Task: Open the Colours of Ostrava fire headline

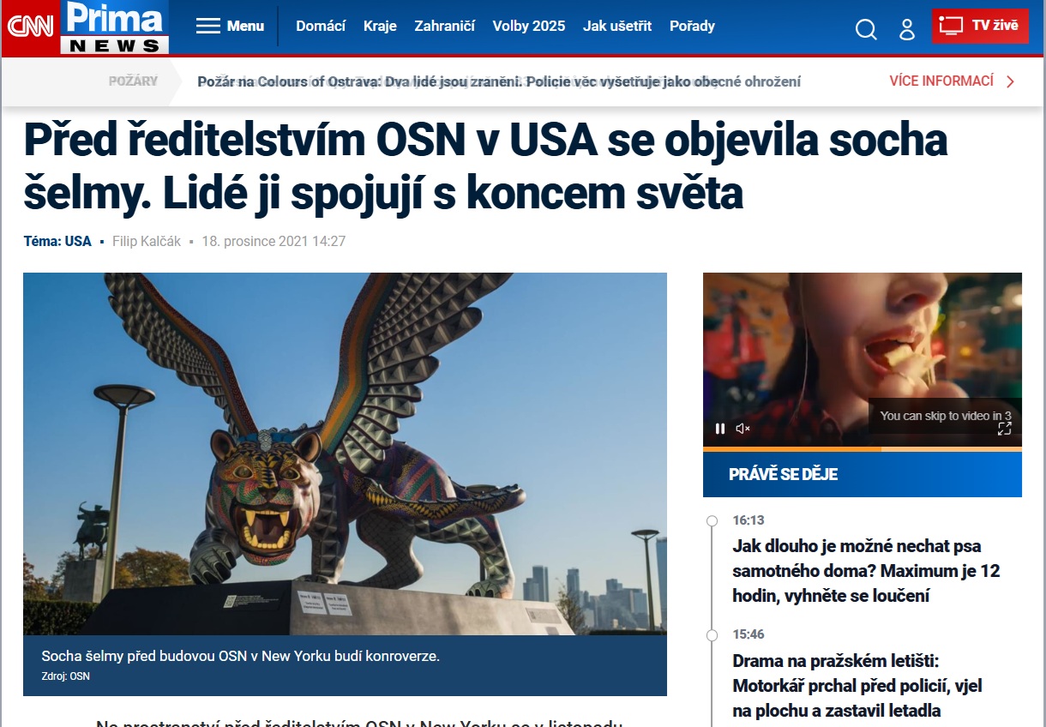Action: tap(499, 81)
